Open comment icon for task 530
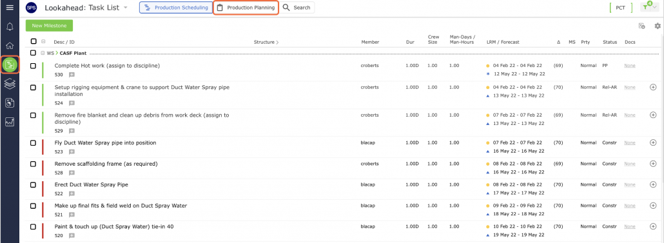The image size is (664, 243). coord(72,75)
